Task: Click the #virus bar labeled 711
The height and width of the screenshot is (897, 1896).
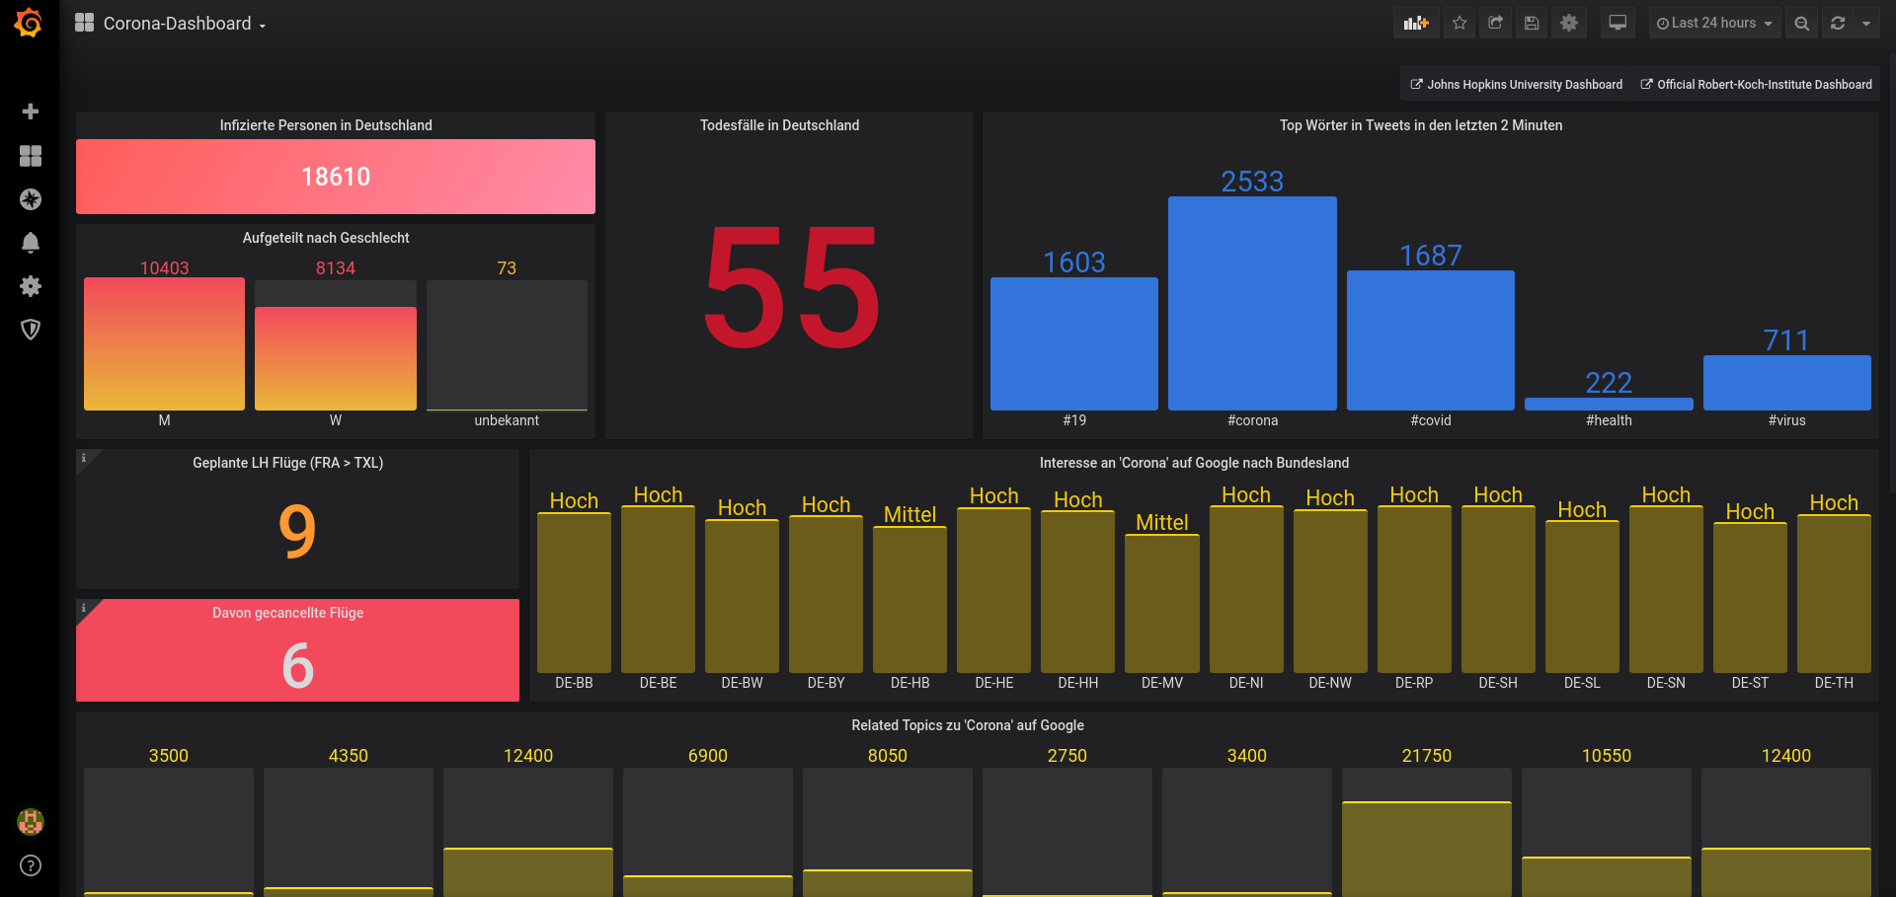Action: pyautogui.click(x=1786, y=383)
